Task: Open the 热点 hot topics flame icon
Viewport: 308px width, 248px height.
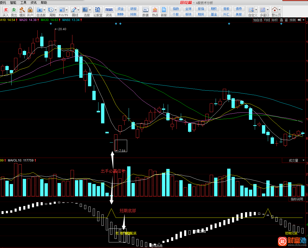Action: pos(155,10)
